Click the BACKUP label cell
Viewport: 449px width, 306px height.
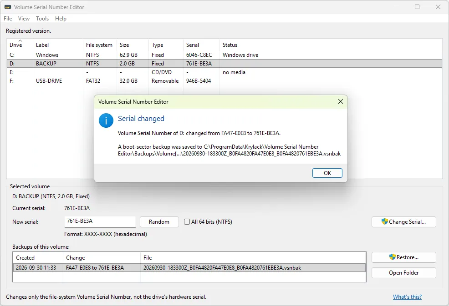(46, 64)
